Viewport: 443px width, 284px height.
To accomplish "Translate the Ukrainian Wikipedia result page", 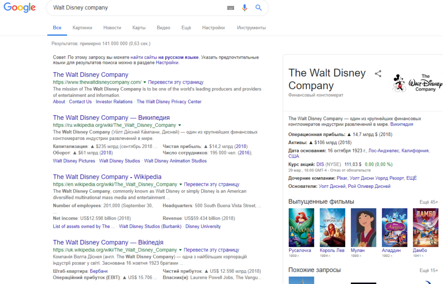I will [x=211, y=250].
